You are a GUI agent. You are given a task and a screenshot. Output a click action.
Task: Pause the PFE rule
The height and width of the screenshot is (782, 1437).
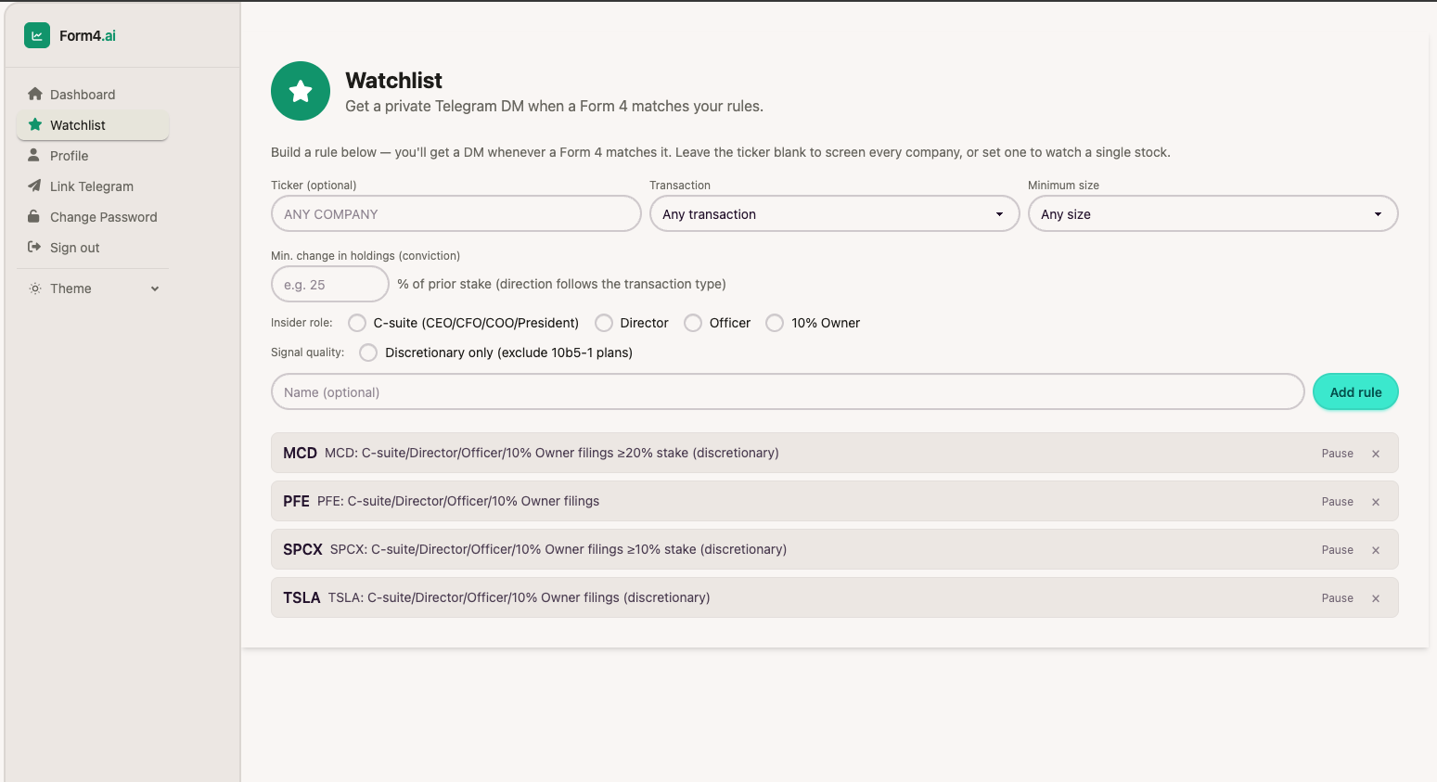point(1337,502)
